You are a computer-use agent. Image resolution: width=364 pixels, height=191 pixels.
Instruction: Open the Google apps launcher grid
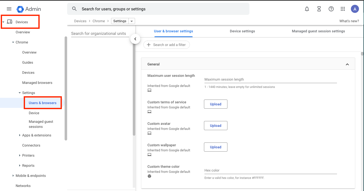pyautogui.click(x=343, y=9)
